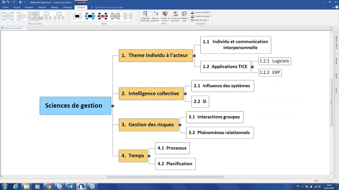This screenshot has width=339, height=190.
Task: Open the Tâches / Temps side panel
Action: (x=337, y=42)
